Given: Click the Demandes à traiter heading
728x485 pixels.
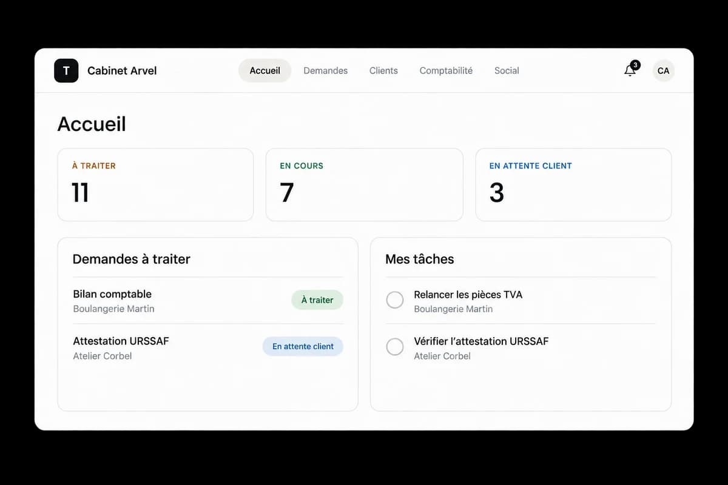Looking at the screenshot, I should tap(131, 259).
